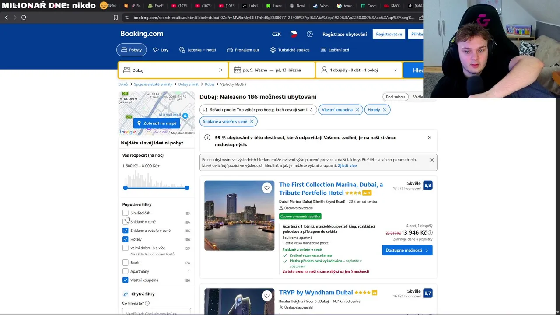Select the Letištní taxi tab

[335, 50]
